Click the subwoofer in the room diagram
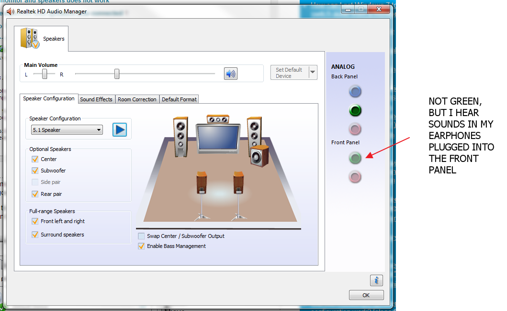 coord(259,156)
